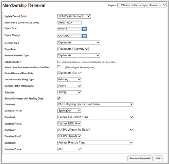Enable Select Dues Rate based on Price Qualifiers

[59, 67]
